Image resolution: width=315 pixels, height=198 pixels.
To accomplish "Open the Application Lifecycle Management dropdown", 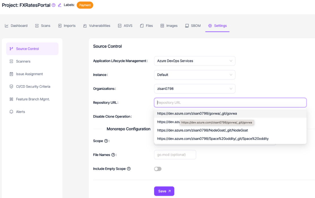I will click(x=194, y=61).
